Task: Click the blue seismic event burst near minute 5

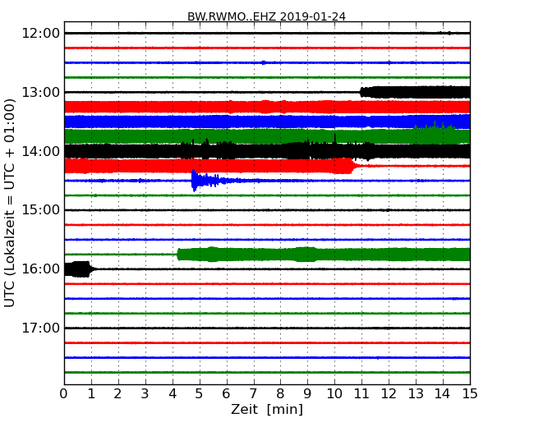Action: point(206,181)
